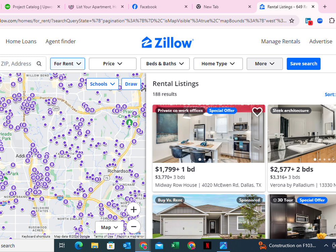Show hidden system tray icons
336x252 pixels.
326,245
